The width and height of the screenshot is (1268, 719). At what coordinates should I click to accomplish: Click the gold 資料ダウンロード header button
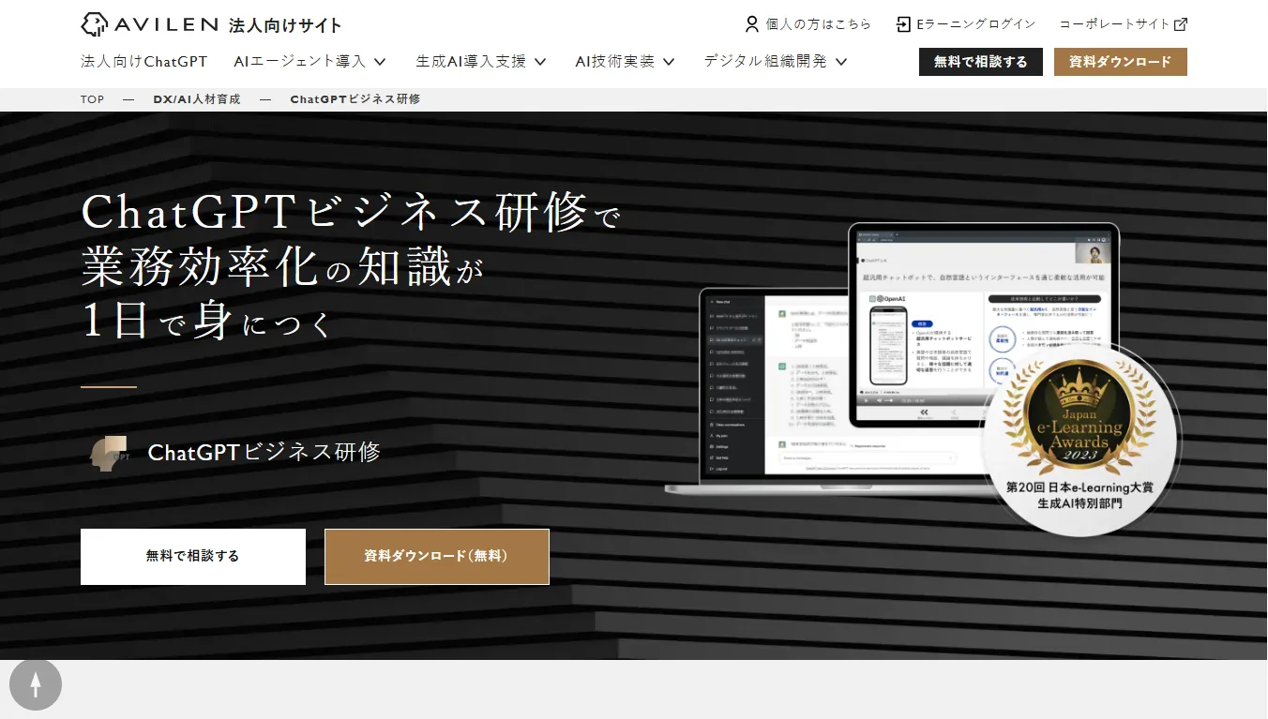1120,62
